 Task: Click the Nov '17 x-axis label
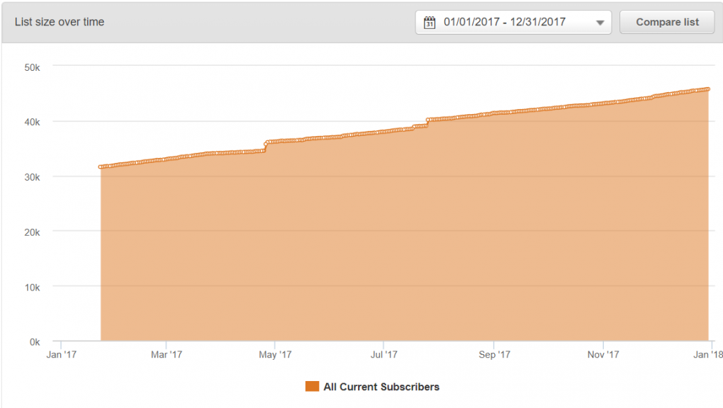coord(602,355)
